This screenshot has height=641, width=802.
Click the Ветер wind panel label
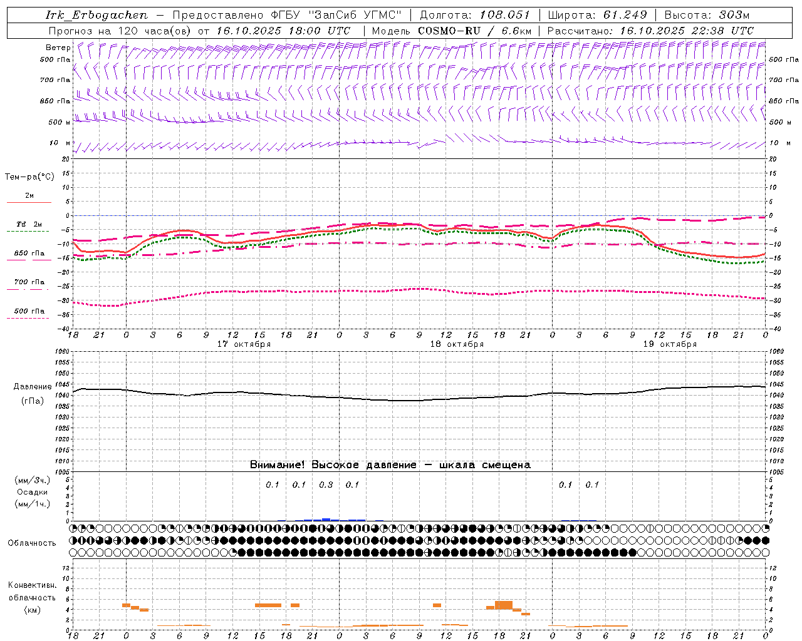click(x=58, y=48)
